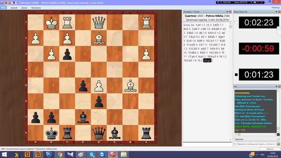
Task: Click the chat vertical scrollbar up arrow
Action: (x=278, y=91)
